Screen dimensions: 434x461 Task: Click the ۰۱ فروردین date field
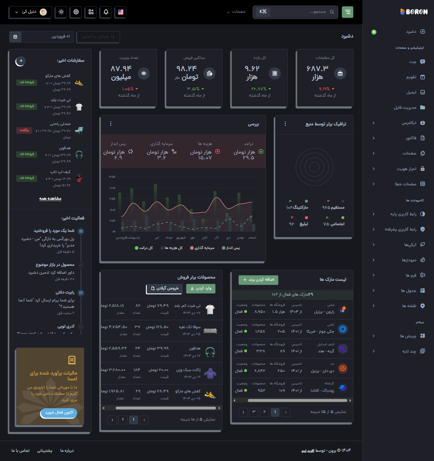coord(47,37)
